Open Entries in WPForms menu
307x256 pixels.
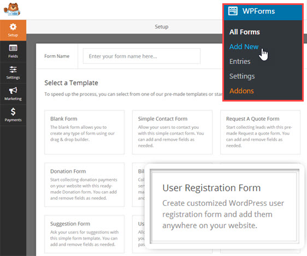pyautogui.click(x=240, y=62)
